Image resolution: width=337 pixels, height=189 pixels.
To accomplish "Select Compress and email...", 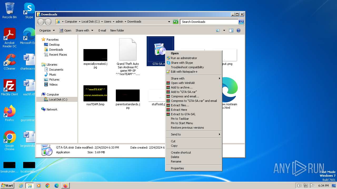I will click(194, 96).
